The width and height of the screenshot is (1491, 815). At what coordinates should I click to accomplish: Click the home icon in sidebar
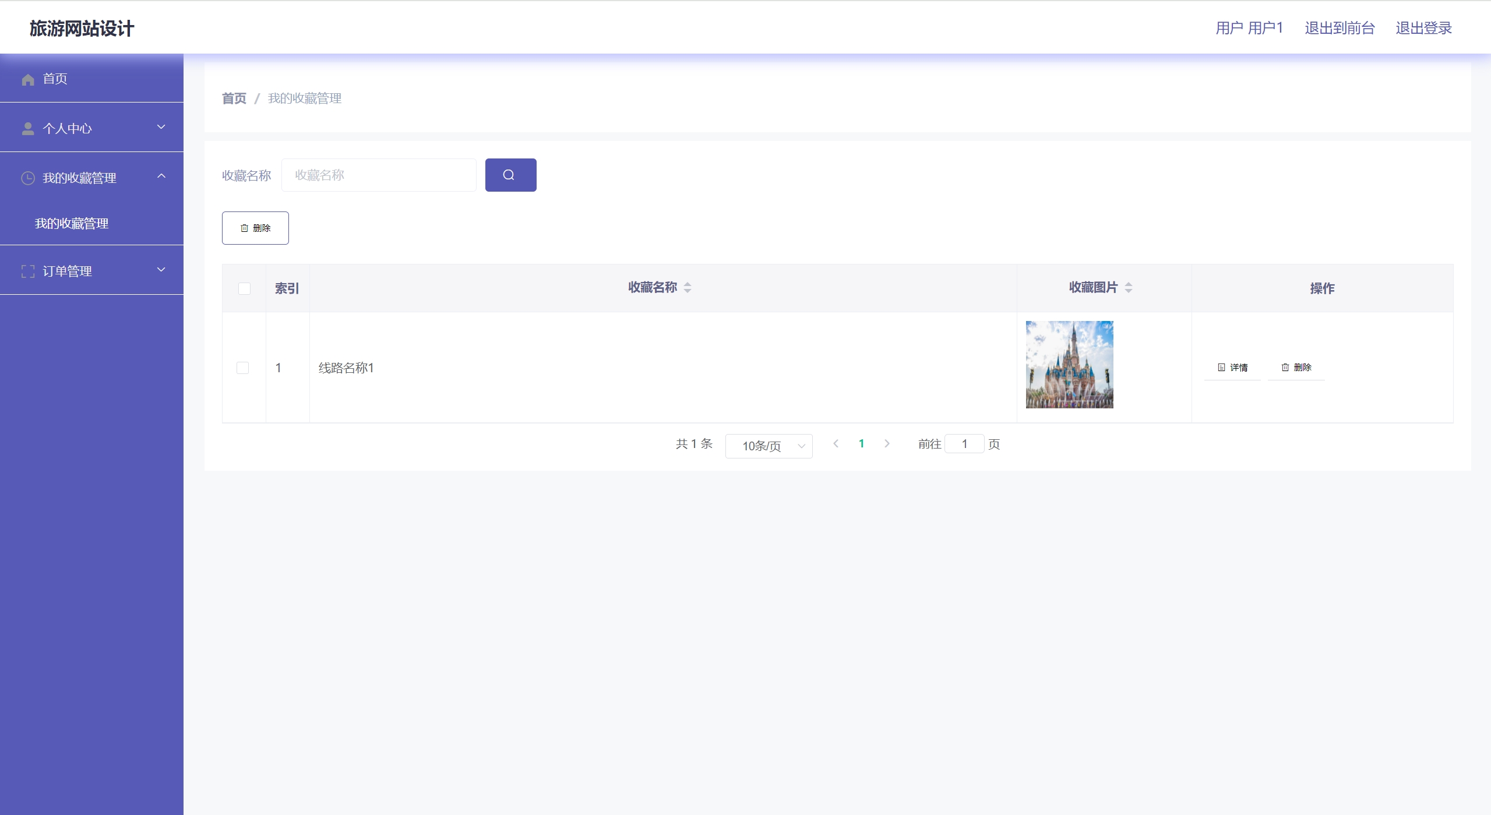(x=28, y=79)
